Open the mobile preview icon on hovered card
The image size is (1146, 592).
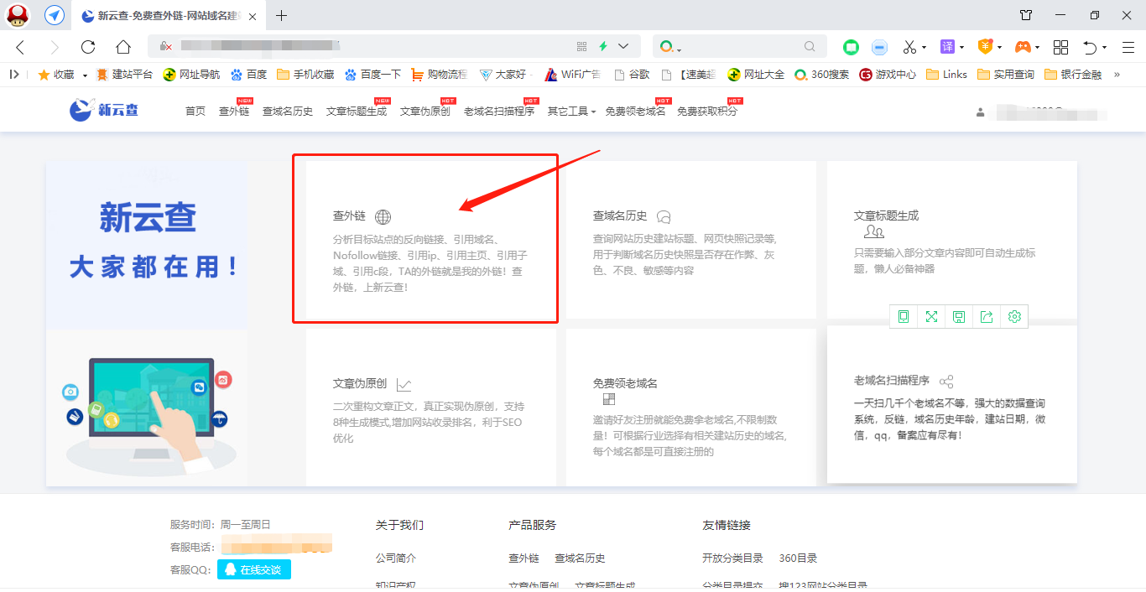point(904,316)
